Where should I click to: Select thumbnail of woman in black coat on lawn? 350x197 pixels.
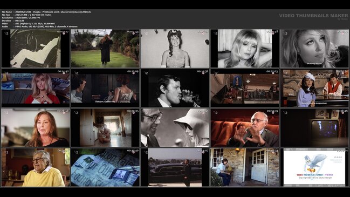tap(105, 48)
